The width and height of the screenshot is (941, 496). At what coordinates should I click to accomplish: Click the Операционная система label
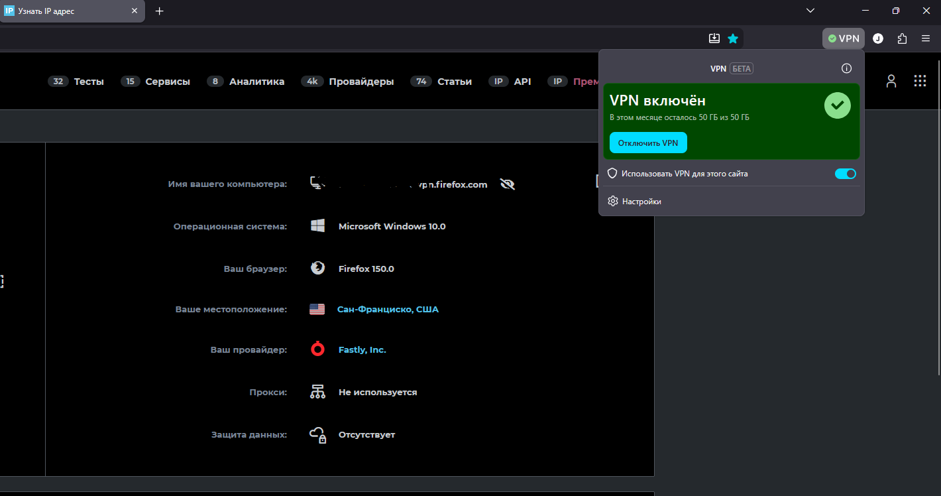point(230,226)
